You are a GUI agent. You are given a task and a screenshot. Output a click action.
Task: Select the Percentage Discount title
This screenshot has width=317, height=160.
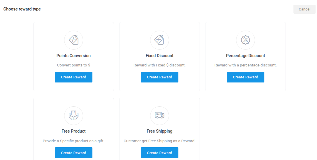(245, 56)
